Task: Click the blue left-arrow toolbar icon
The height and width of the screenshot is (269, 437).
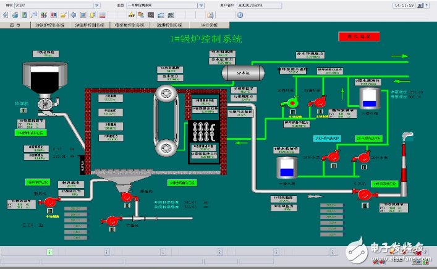Action: coord(73,15)
